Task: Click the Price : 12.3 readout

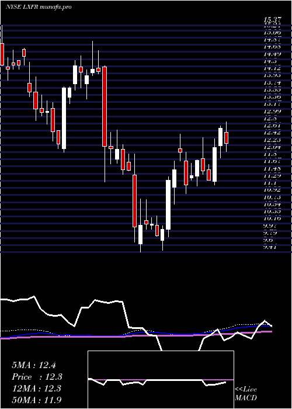Action: (x=37, y=377)
